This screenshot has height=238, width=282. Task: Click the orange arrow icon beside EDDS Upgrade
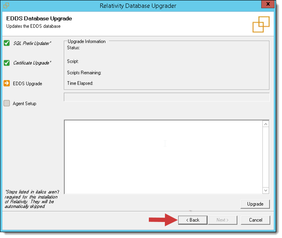point(7,83)
